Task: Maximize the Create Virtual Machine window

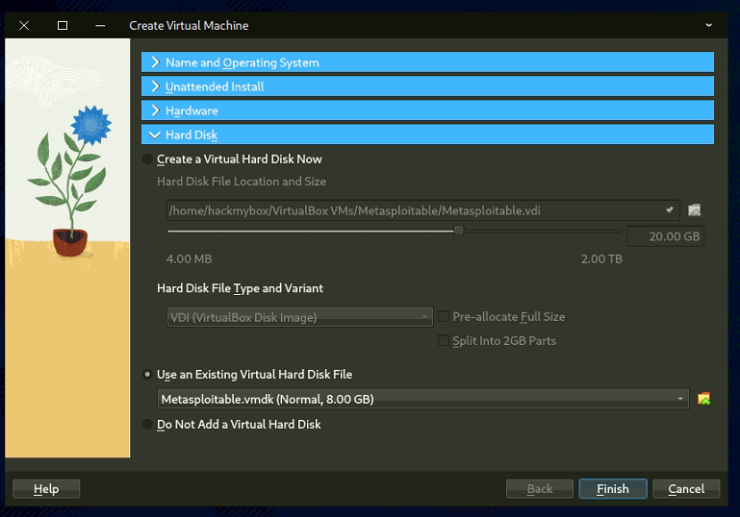Action: pyautogui.click(x=63, y=25)
